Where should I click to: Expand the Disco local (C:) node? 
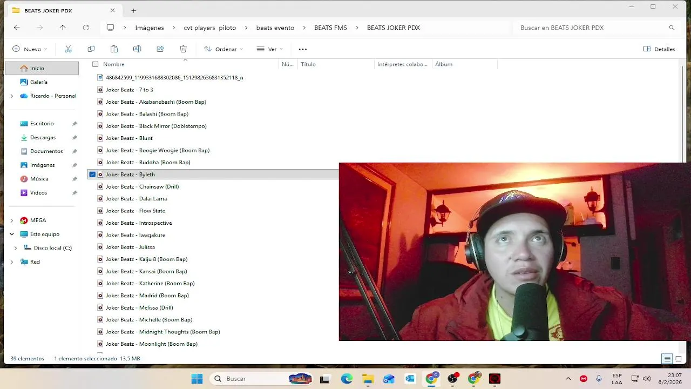point(16,248)
